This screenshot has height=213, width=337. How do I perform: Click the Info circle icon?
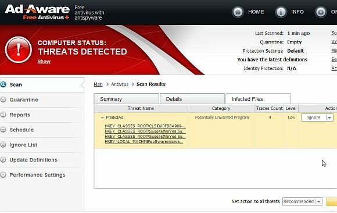click(x=281, y=12)
